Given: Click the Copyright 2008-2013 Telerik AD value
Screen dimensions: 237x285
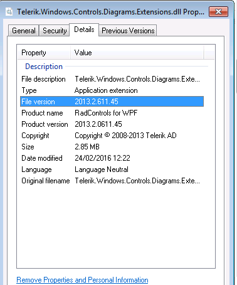Looking at the screenshot, I should tap(125, 136).
